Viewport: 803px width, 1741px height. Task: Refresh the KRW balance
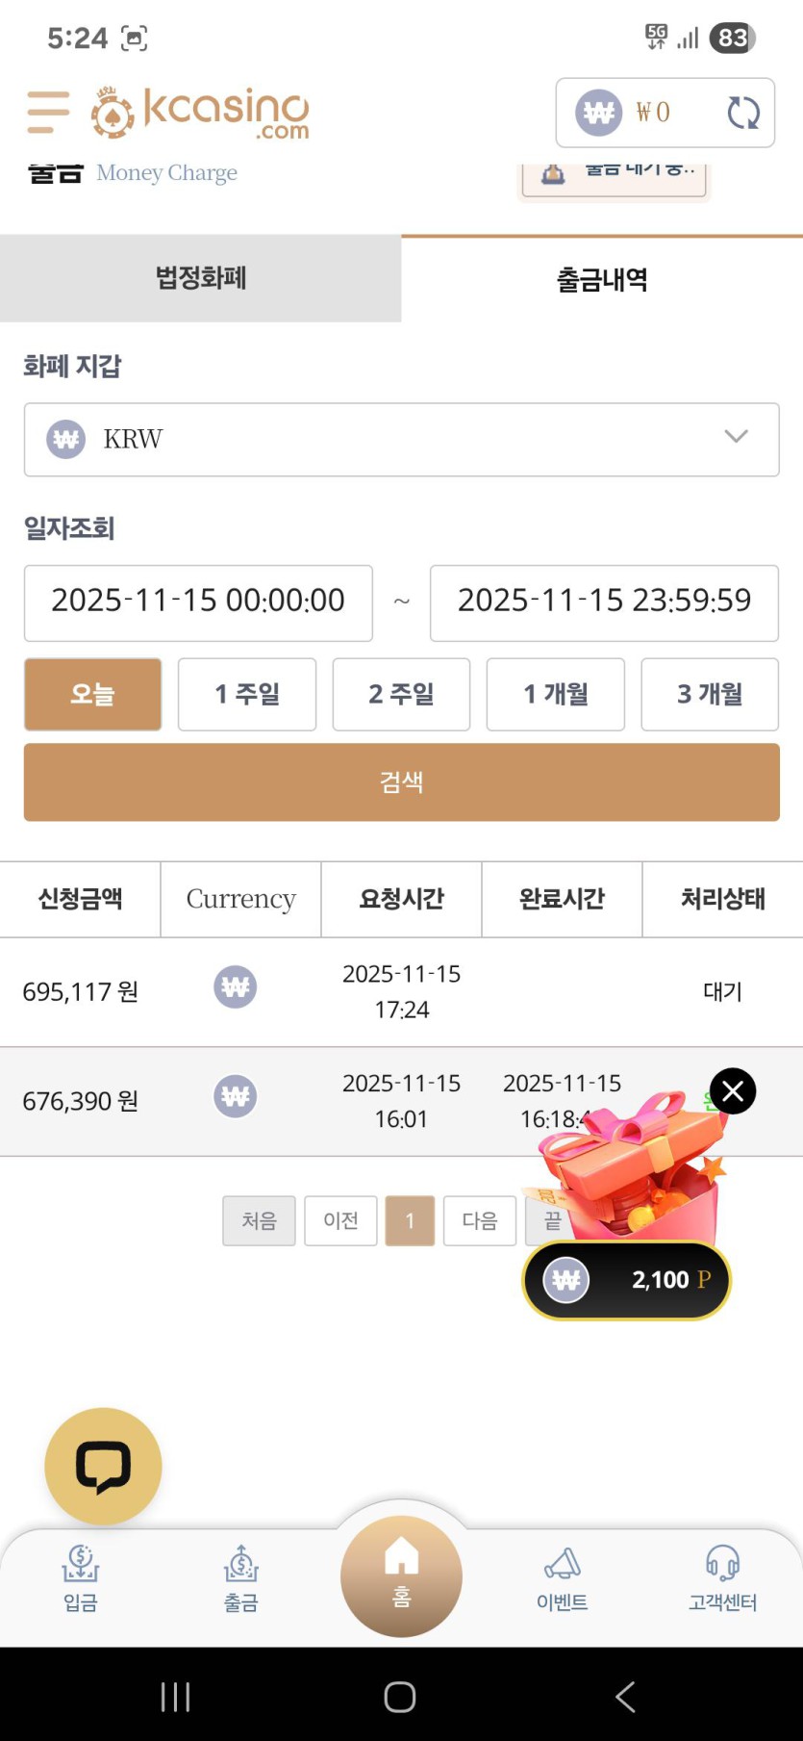tap(742, 113)
